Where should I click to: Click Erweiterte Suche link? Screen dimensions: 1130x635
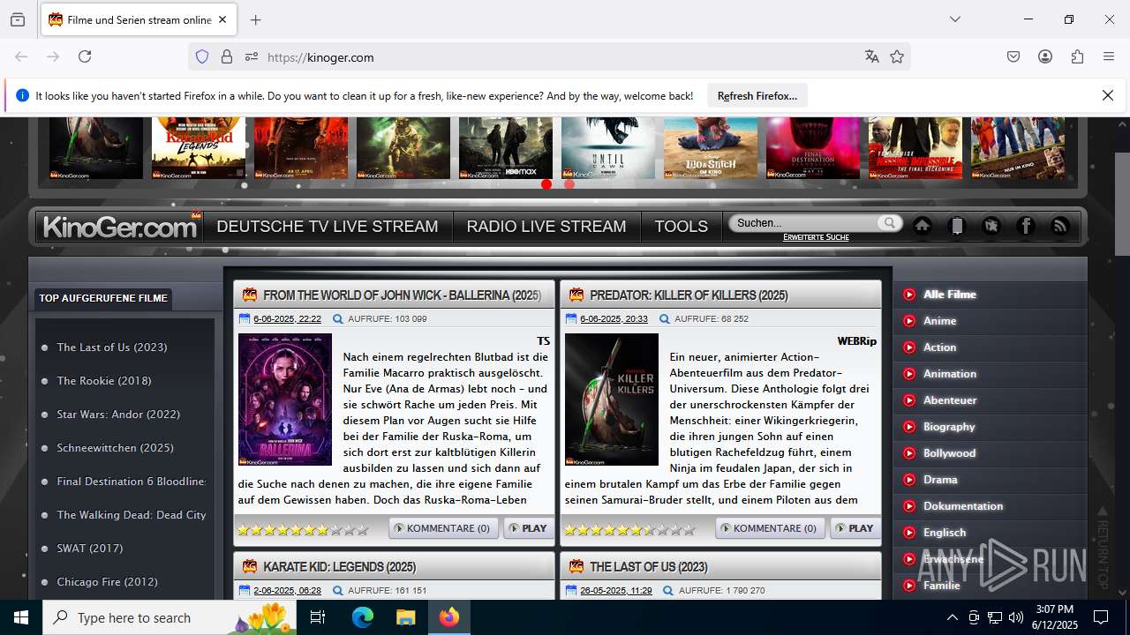(816, 237)
